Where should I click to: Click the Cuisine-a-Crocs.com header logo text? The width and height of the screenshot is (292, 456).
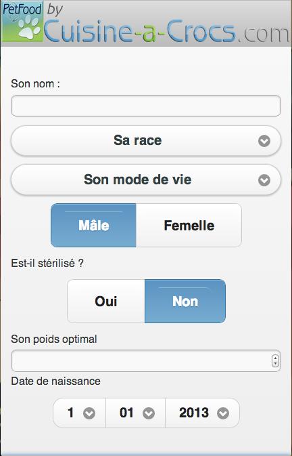click(167, 31)
